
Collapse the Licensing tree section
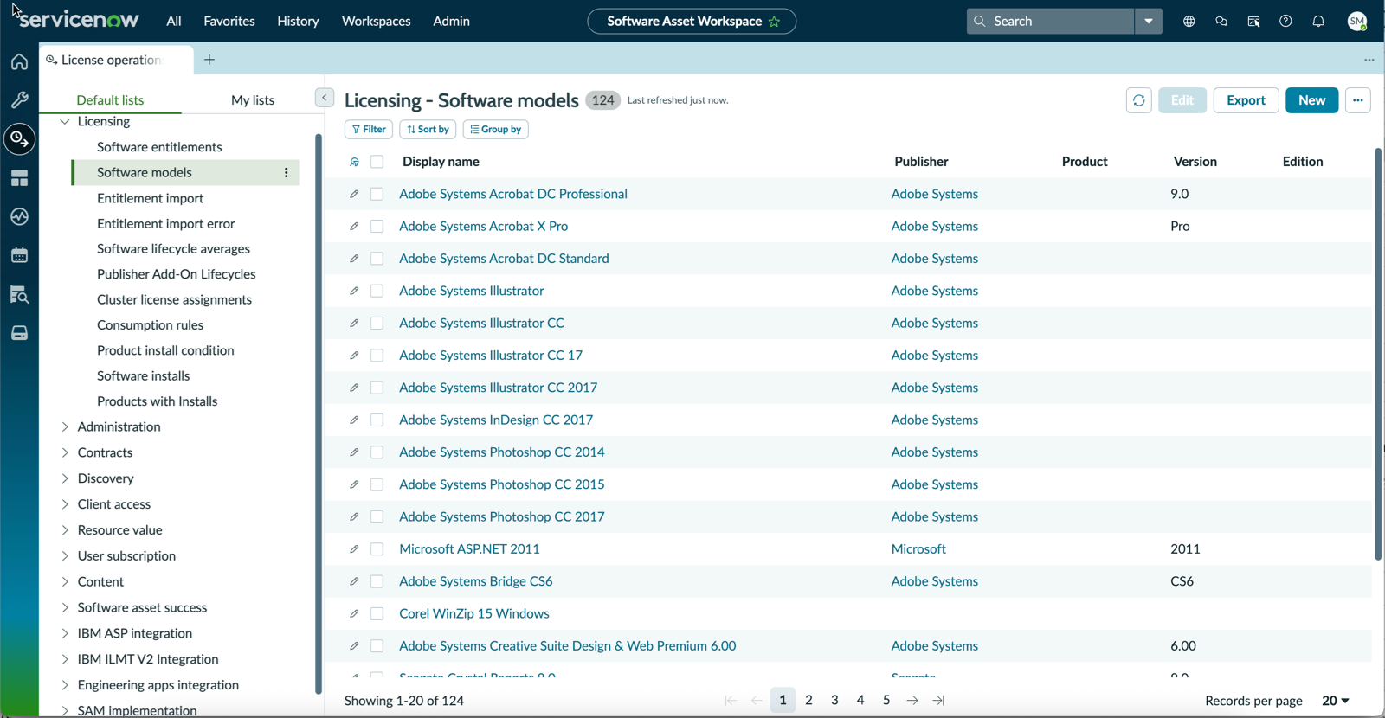coord(65,122)
